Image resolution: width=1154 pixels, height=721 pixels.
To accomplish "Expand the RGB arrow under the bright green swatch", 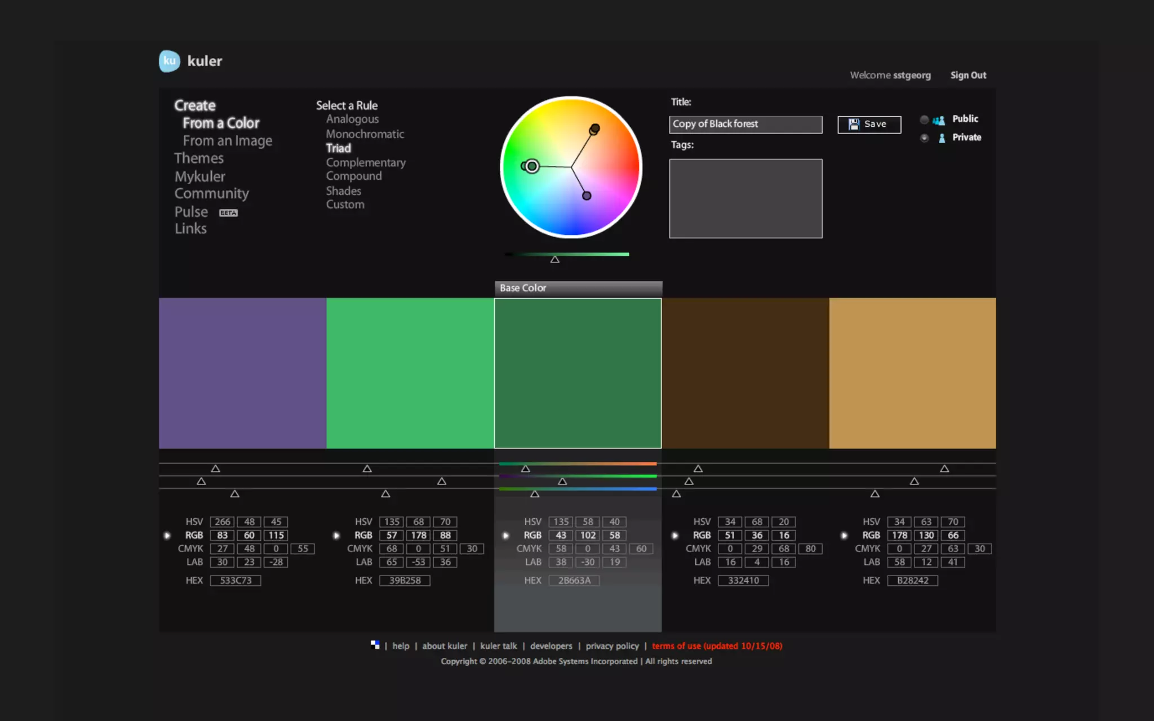I will (x=336, y=536).
